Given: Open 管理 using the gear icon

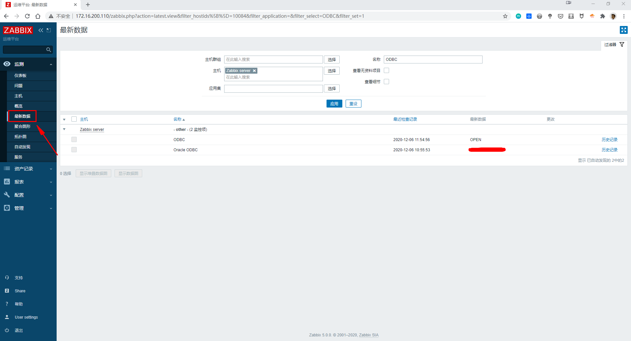Looking at the screenshot, I should click(7, 208).
